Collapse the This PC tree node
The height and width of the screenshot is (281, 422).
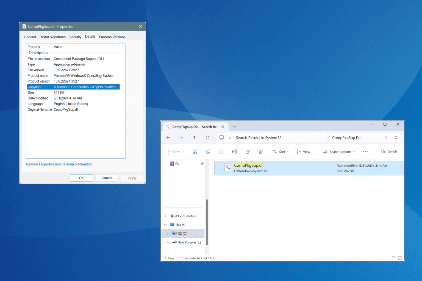tap(165, 225)
